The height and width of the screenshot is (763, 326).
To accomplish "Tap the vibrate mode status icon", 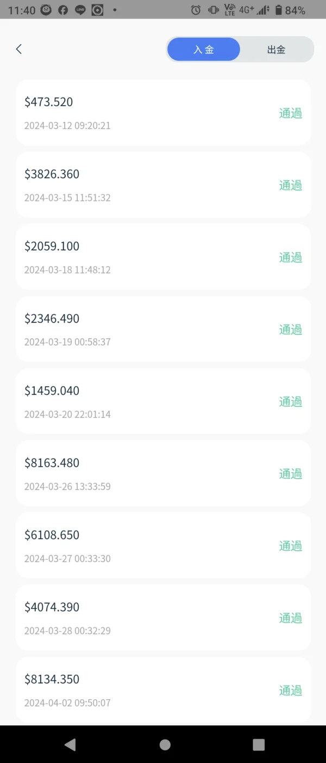I will pos(213,10).
